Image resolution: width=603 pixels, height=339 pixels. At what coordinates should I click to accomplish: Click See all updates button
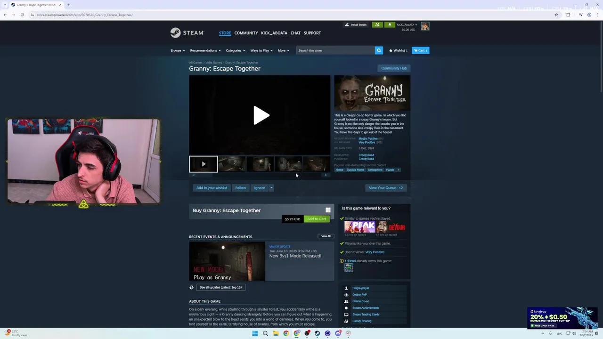pos(220,287)
